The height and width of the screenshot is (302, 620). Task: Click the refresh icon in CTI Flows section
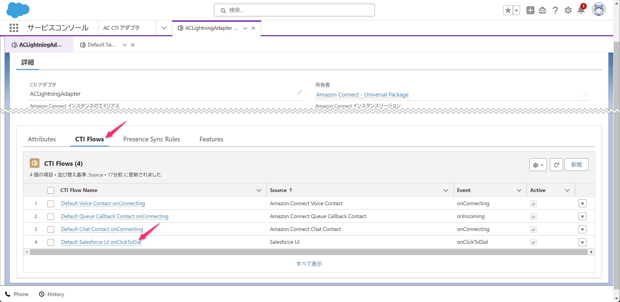coord(556,164)
